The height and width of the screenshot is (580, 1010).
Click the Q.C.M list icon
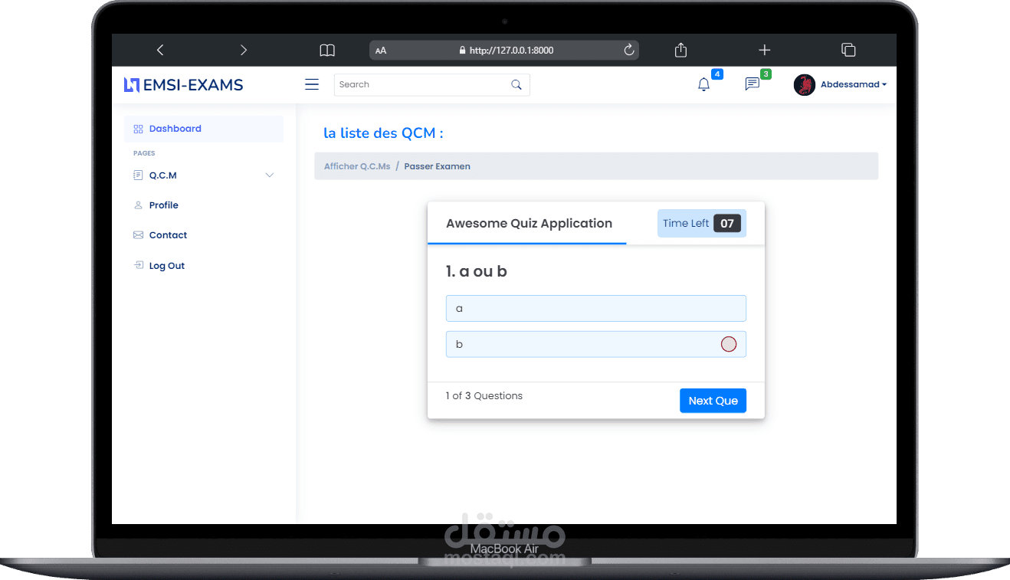tap(138, 175)
